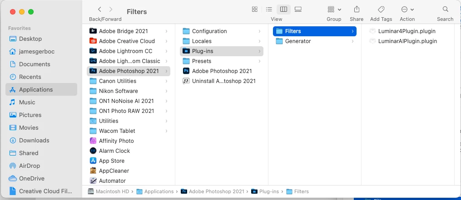
Task: Click the Adobe Lightroom CC icon
Action: point(93,51)
